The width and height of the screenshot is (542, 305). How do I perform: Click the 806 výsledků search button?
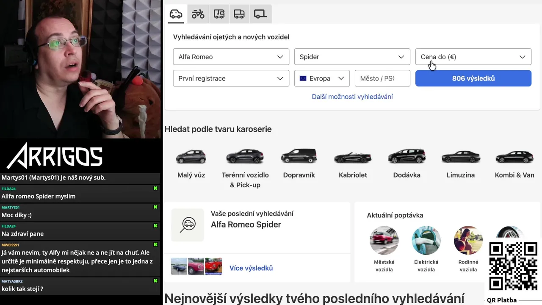(x=473, y=78)
